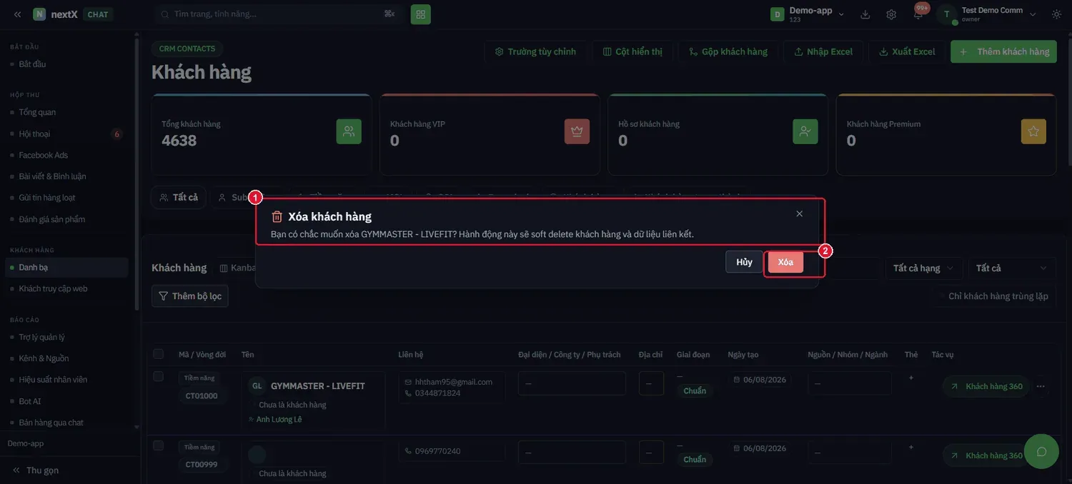Click the GL avatar of GYMMASTER - LIVEFIT
Image resolution: width=1072 pixels, height=484 pixels.
click(x=257, y=385)
